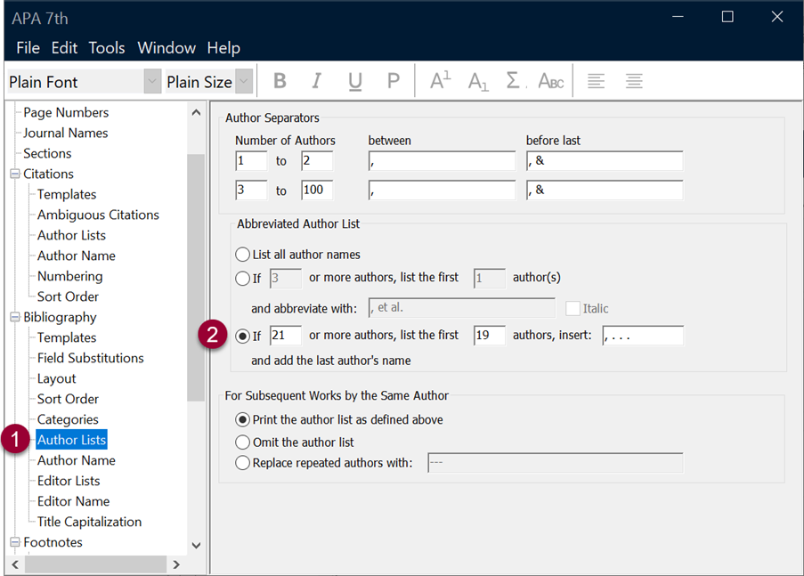Select the left alignment icon
This screenshot has width=804, height=576.
596,80
